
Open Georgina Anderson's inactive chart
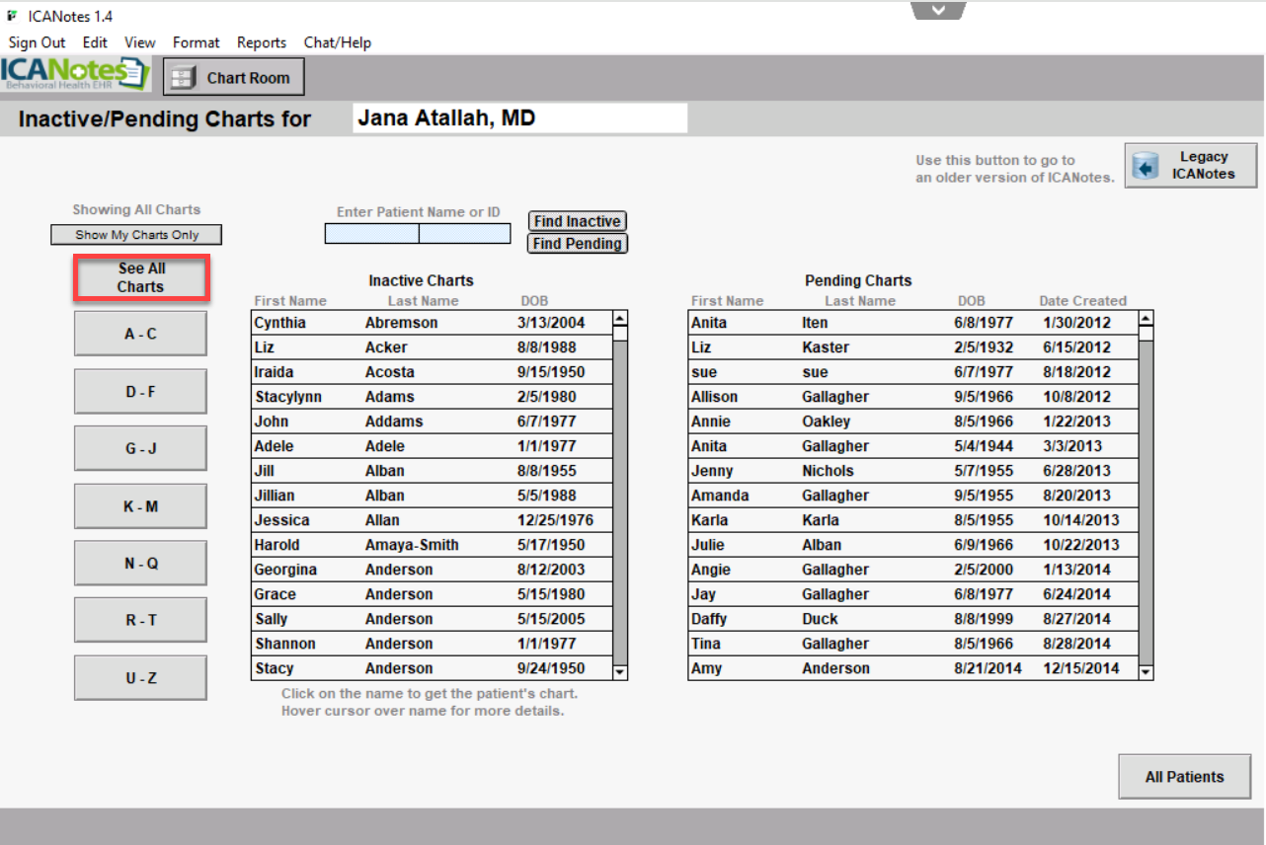pyautogui.click(x=432, y=570)
